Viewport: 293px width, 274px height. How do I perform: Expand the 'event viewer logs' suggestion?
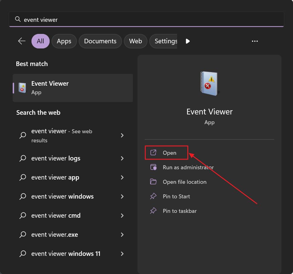point(122,158)
